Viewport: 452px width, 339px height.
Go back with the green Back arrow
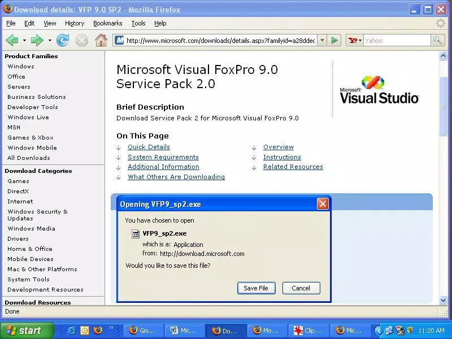coord(12,40)
